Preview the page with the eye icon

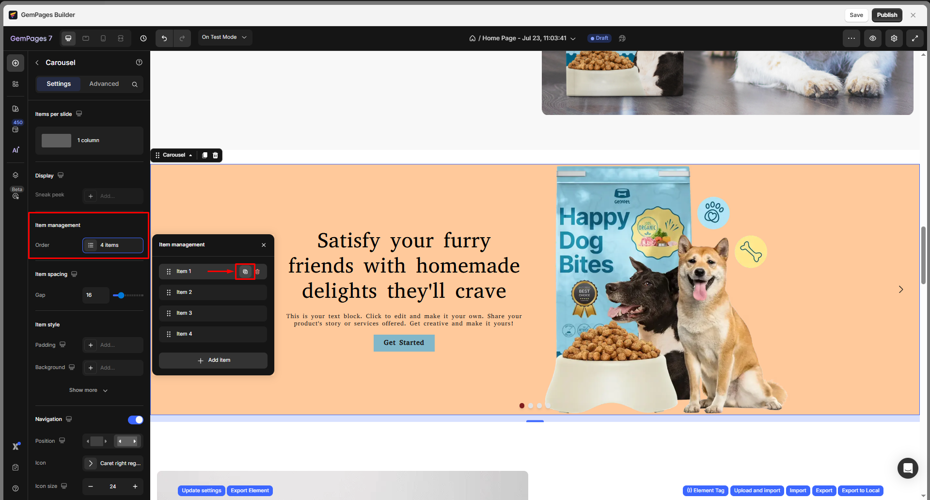point(873,38)
